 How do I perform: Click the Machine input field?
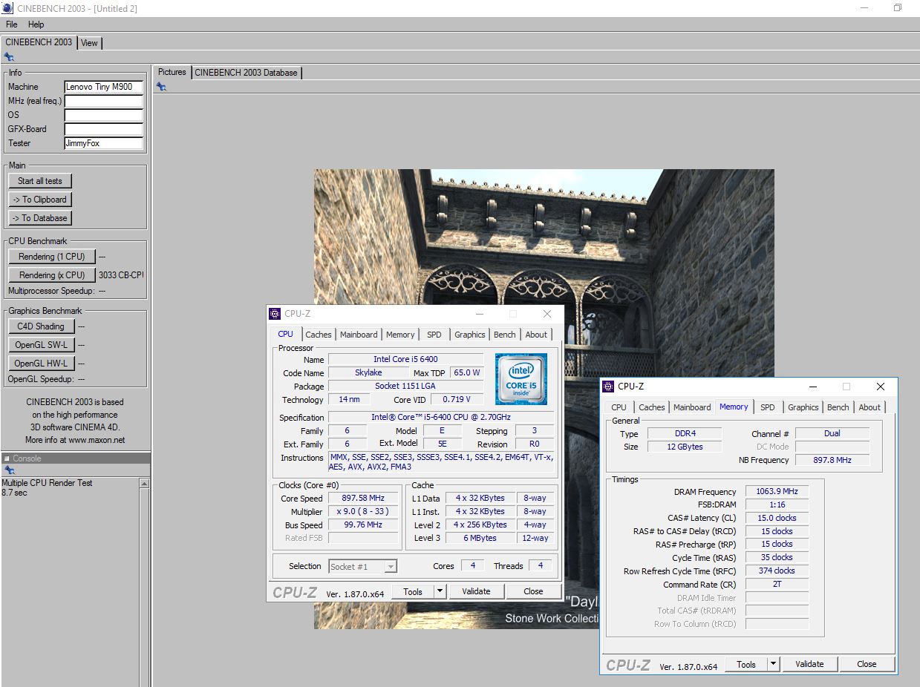pos(103,87)
